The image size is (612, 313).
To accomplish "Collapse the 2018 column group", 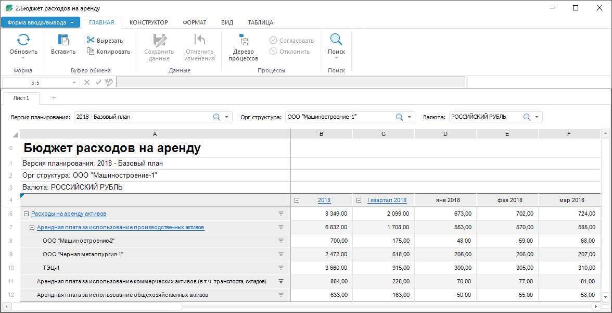I will pos(297,200).
